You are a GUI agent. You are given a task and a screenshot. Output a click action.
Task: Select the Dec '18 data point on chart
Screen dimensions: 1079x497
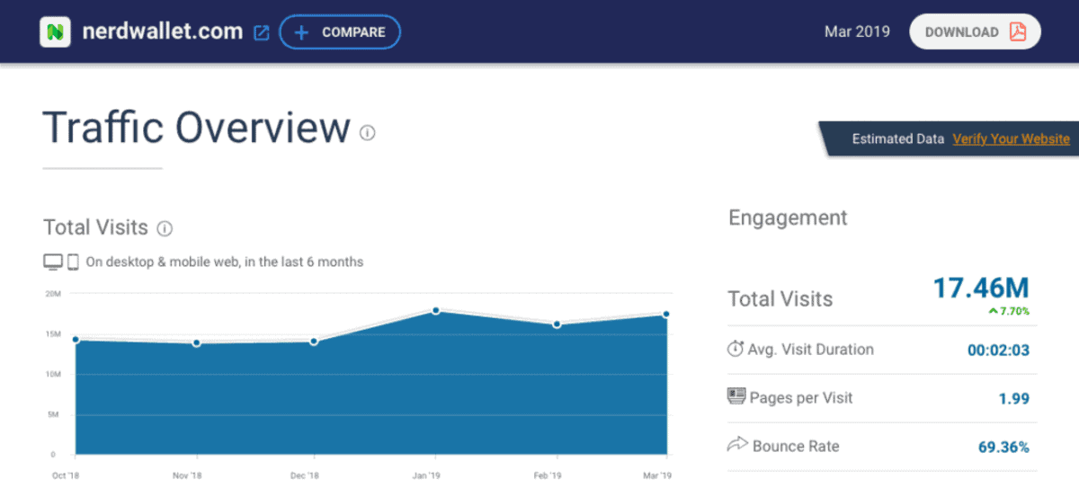(x=314, y=342)
